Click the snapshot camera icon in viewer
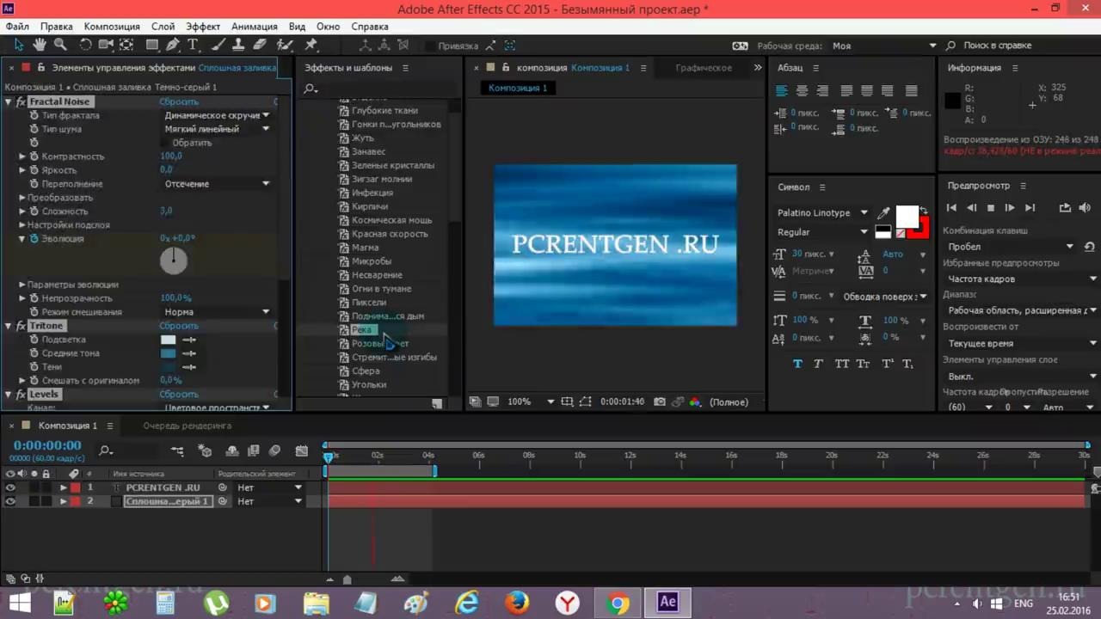The width and height of the screenshot is (1101, 619). (x=659, y=401)
